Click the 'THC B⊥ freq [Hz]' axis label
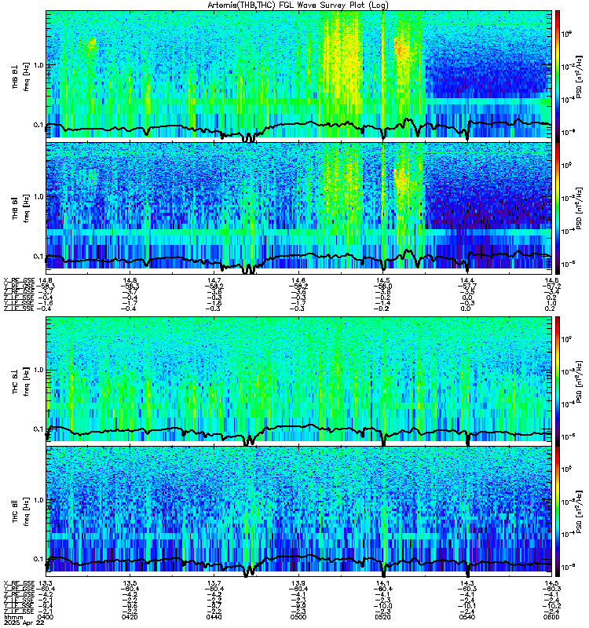The image size is (589, 628). coord(21,382)
